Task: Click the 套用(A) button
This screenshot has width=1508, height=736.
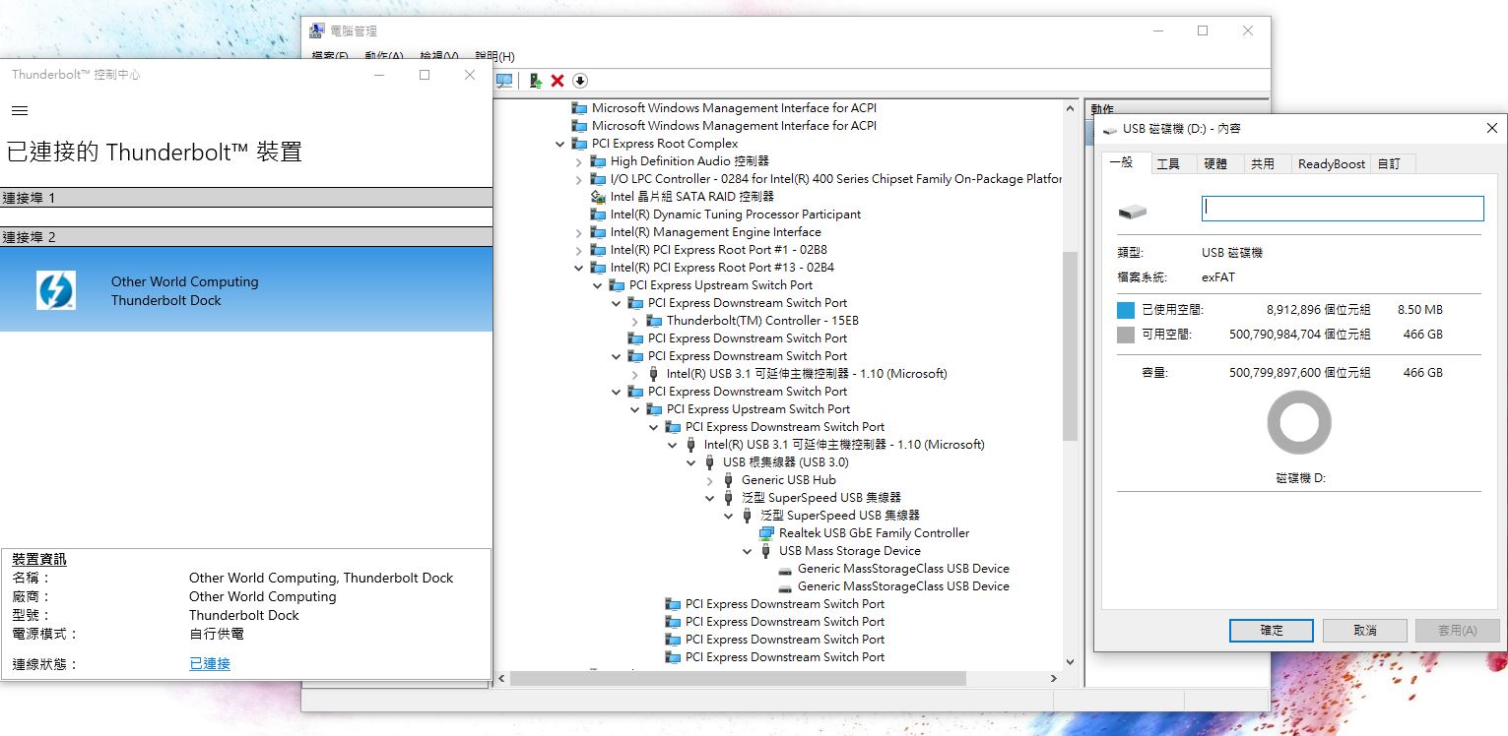Action: pos(1457,631)
